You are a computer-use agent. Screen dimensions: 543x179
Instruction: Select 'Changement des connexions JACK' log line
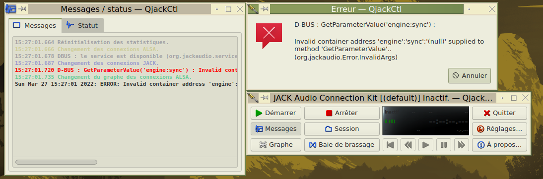point(86,63)
